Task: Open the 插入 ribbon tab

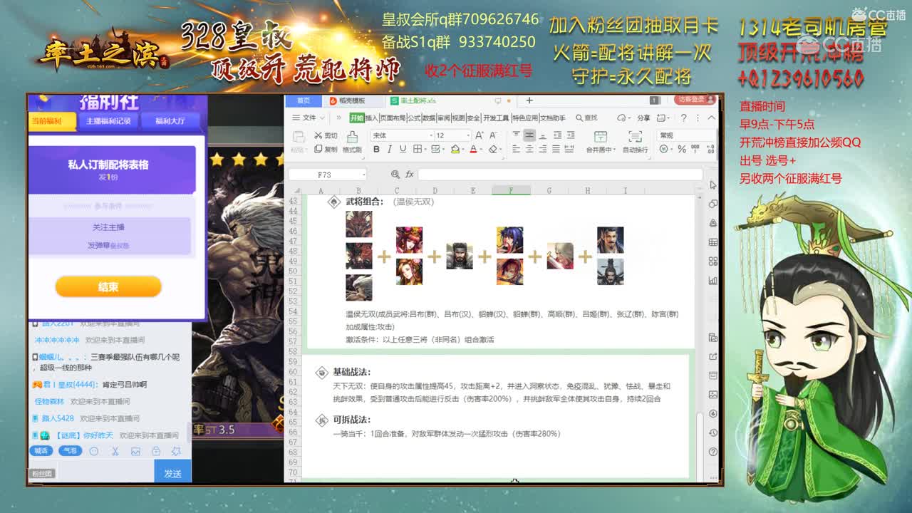Action: point(371,118)
